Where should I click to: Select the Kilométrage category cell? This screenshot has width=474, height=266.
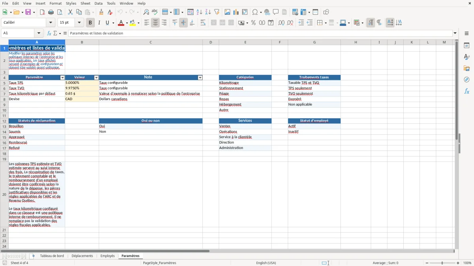[x=245, y=83]
